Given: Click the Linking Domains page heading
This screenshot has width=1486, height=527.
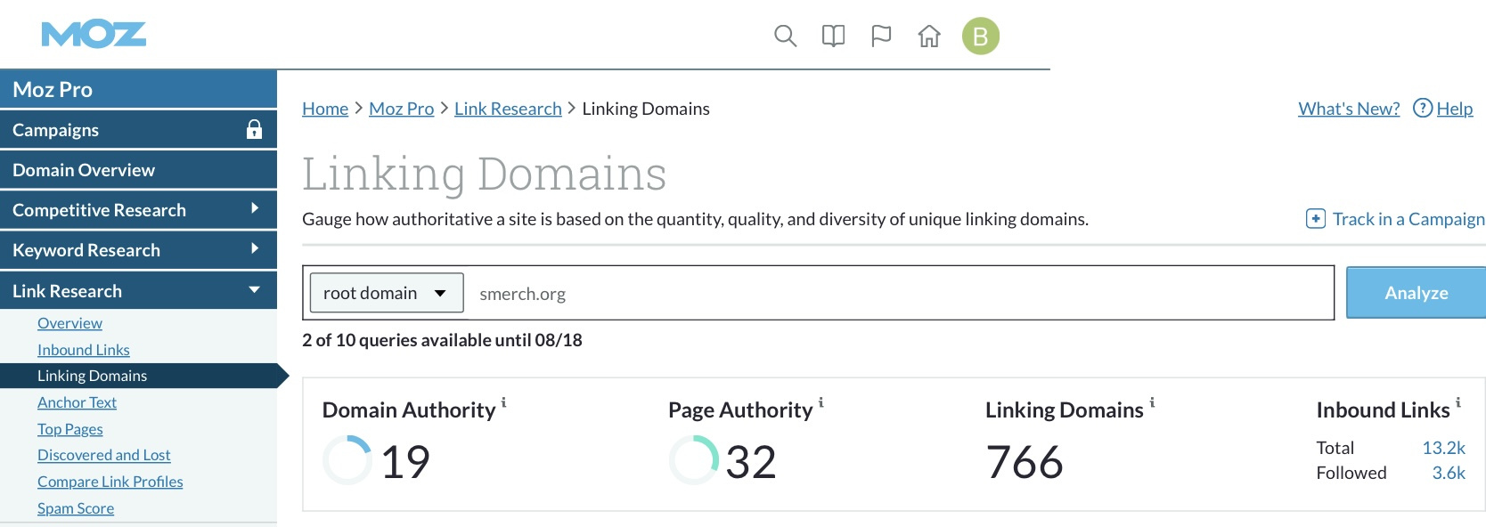Looking at the screenshot, I should pyautogui.click(x=484, y=174).
